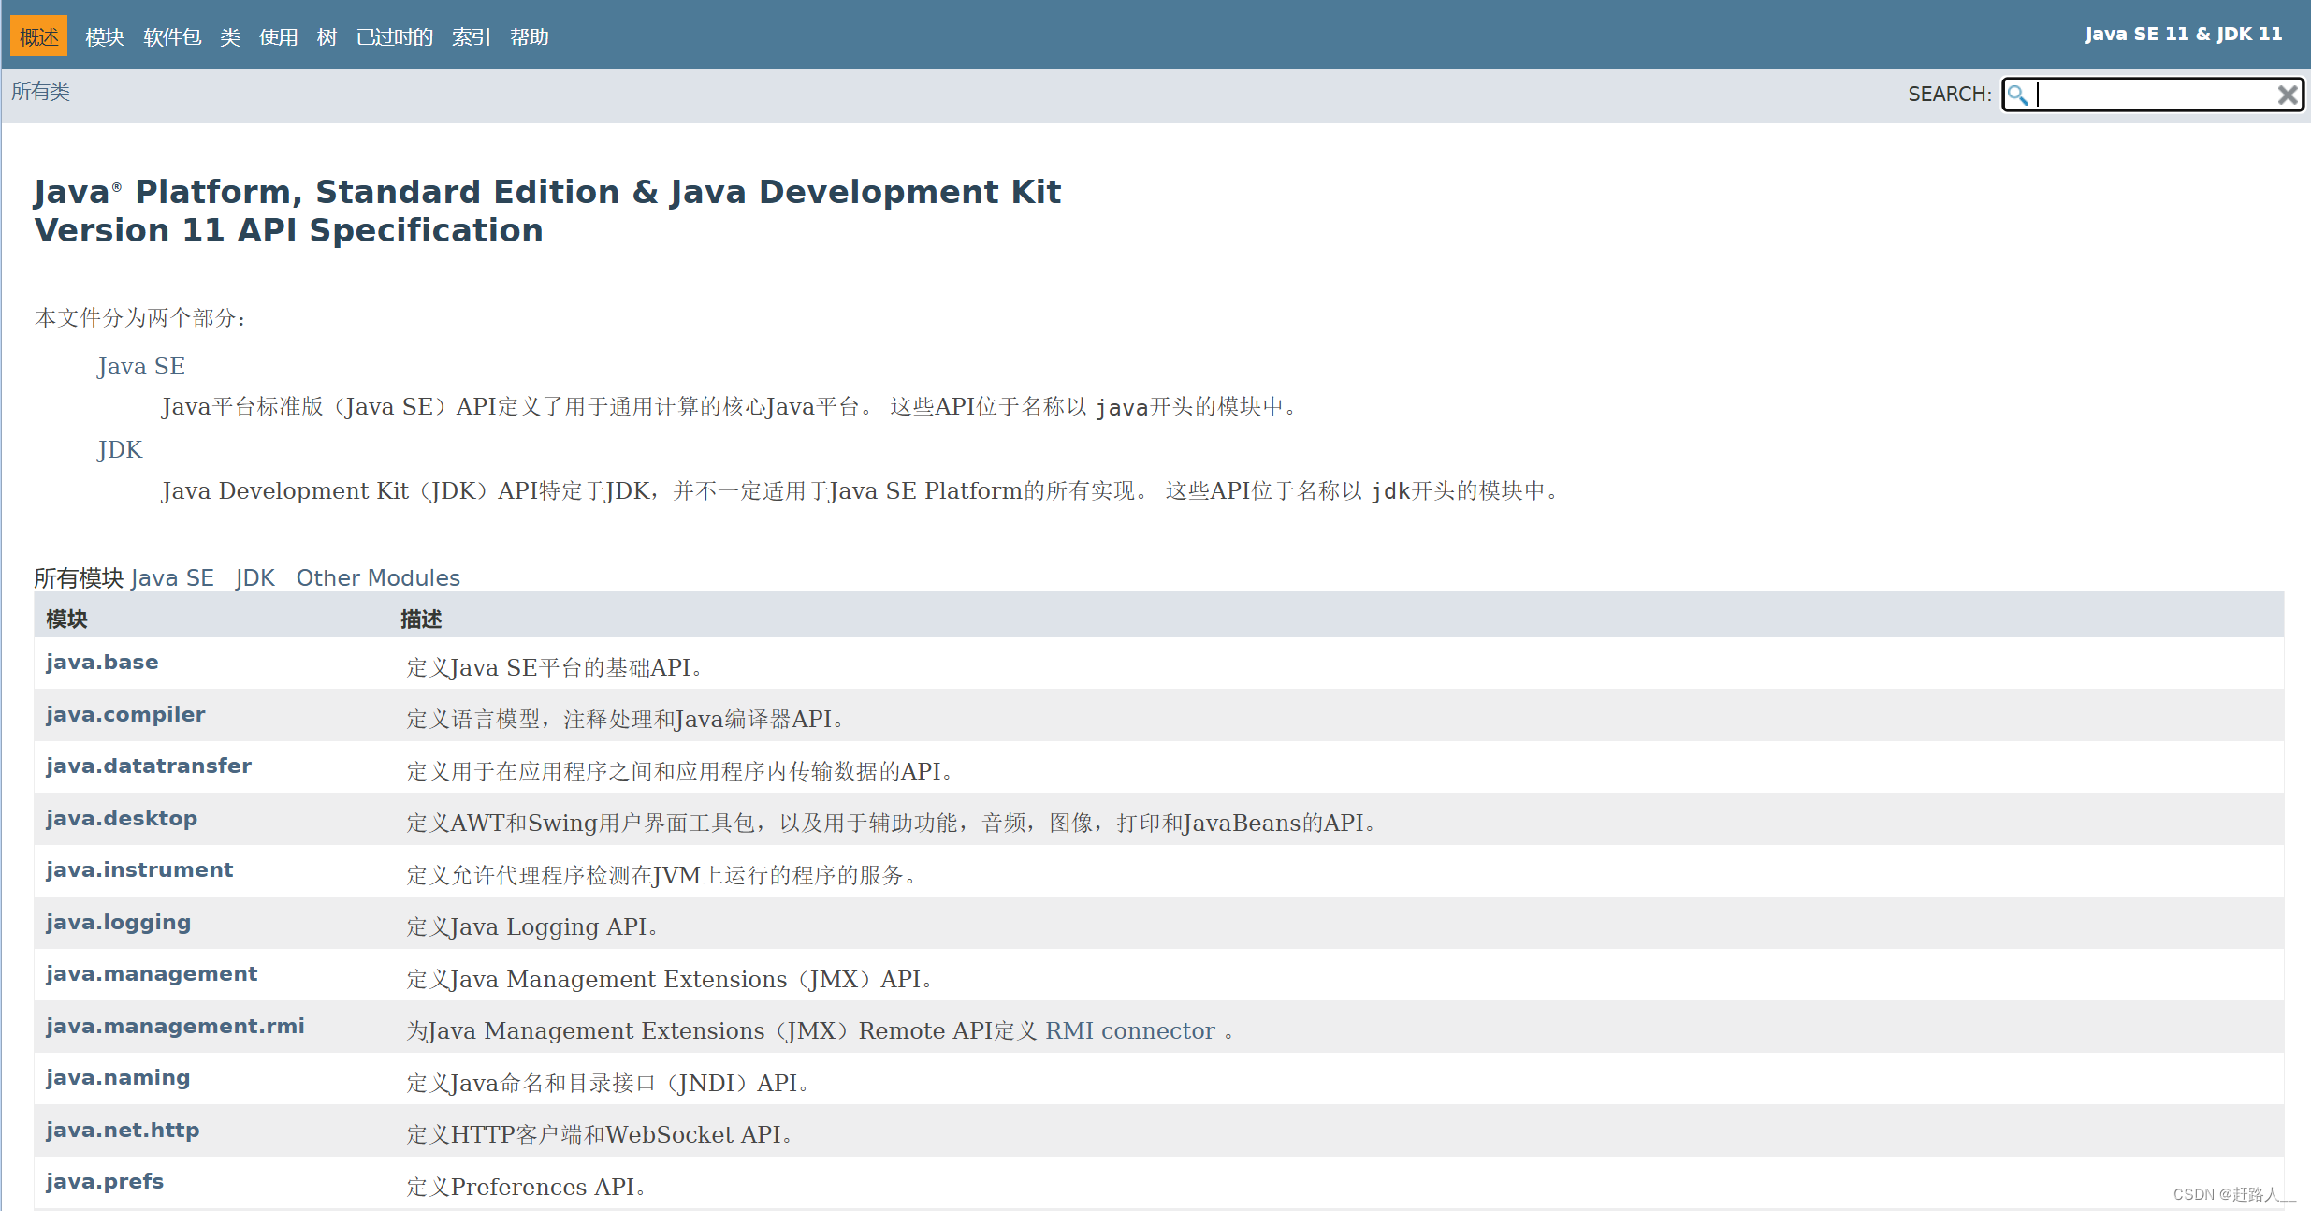Click description '定义Preferences API。'
Image resolution: width=2311 pixels, height=1211 pixels.
click(x=526, y=1187)
